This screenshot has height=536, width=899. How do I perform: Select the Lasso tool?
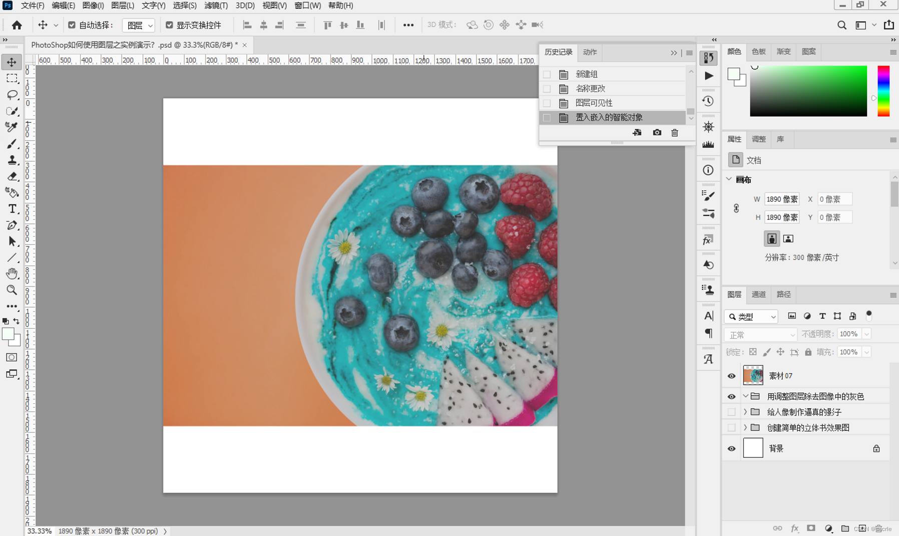click(12, 95)
